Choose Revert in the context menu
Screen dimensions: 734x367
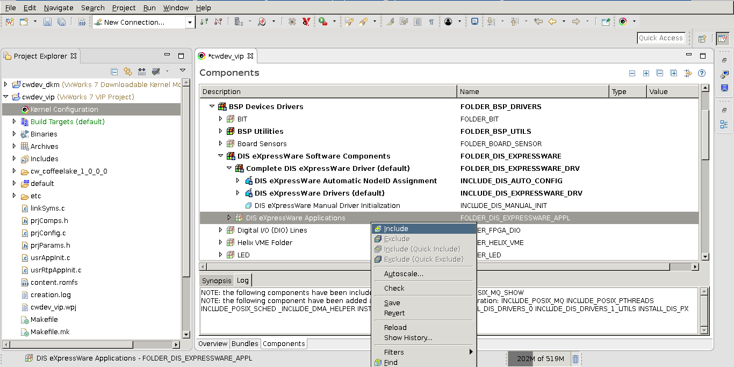coord(424,313)
